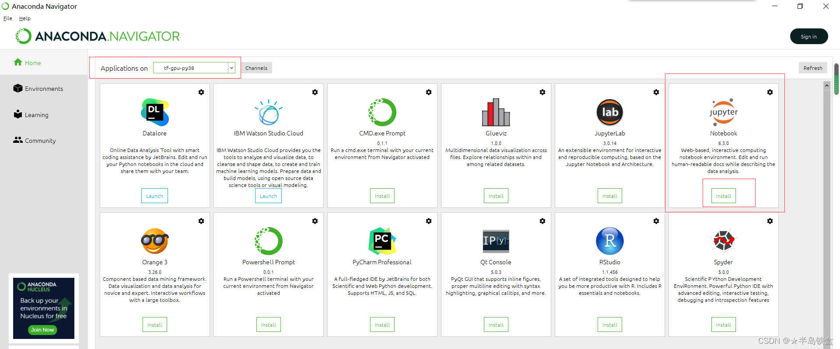Open the Help menu
Viewport: 840px width, 349px height.
tap(25, 18)
